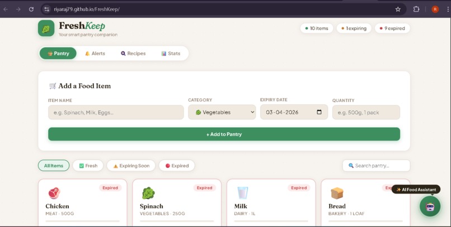Click the 'Add a Food Item' heading
Screen dimensions: 451x227
point(84,86)
